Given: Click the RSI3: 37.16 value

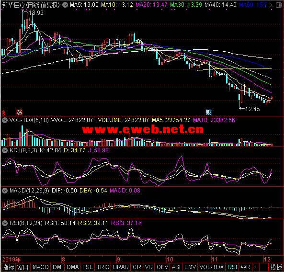Looking at the screenshot, I should point(126,223).
